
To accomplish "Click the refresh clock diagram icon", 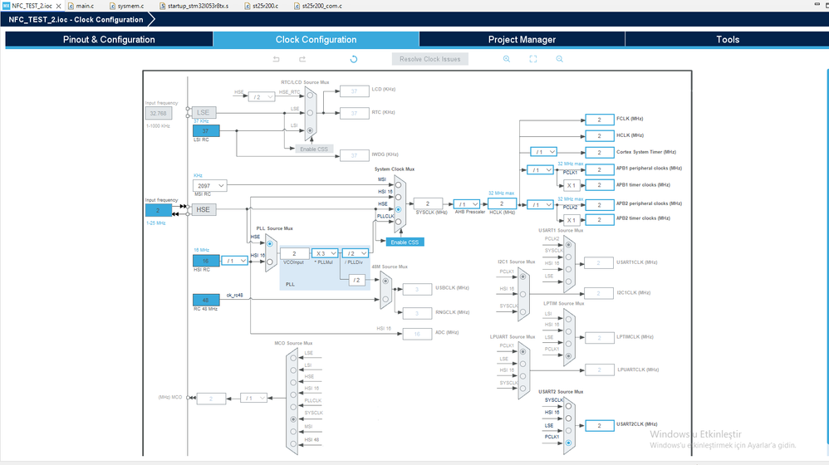I will (x=354, y=59).
